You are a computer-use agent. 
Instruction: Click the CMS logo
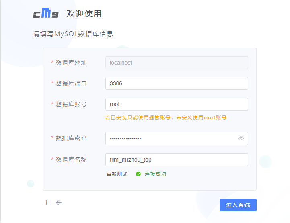coord(45,14)
